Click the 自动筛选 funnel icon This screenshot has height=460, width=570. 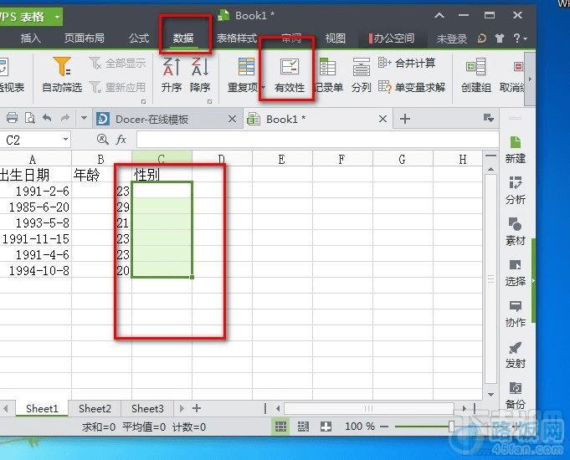62,67
